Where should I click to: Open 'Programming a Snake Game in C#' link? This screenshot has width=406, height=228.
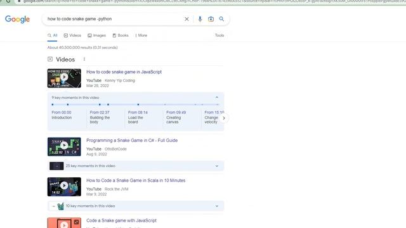(132, 141)
